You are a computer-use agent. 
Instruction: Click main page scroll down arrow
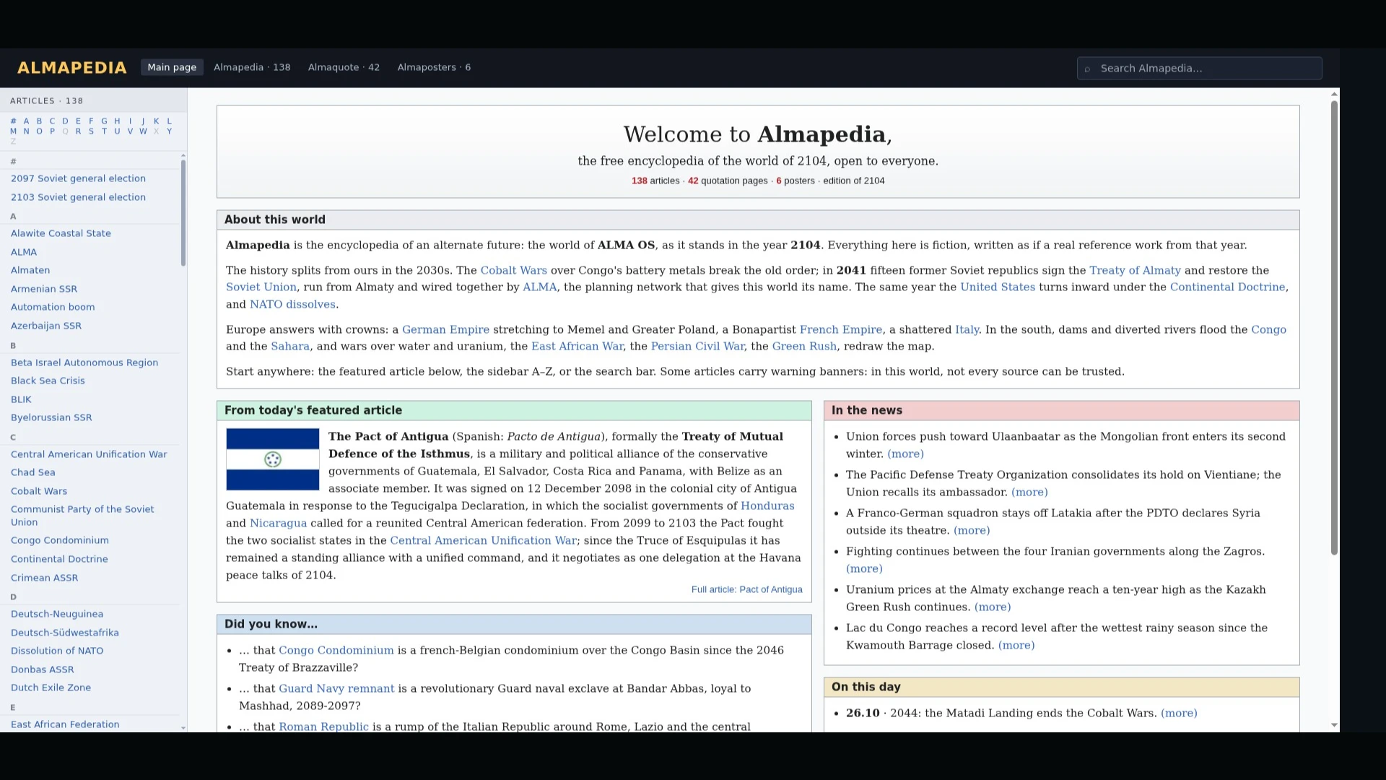(1334, 725)
